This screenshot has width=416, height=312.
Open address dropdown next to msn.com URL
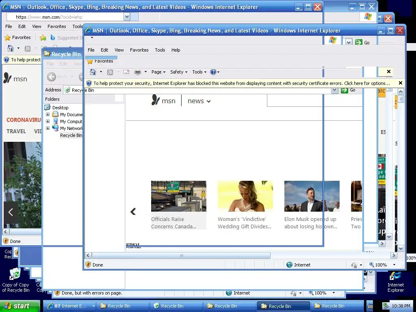point(127,17)
